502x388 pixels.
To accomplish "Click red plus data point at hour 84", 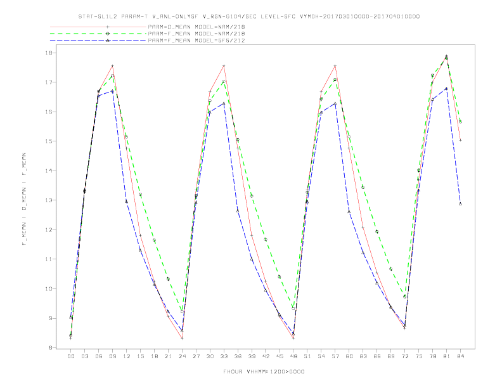I will click(460, 140).
